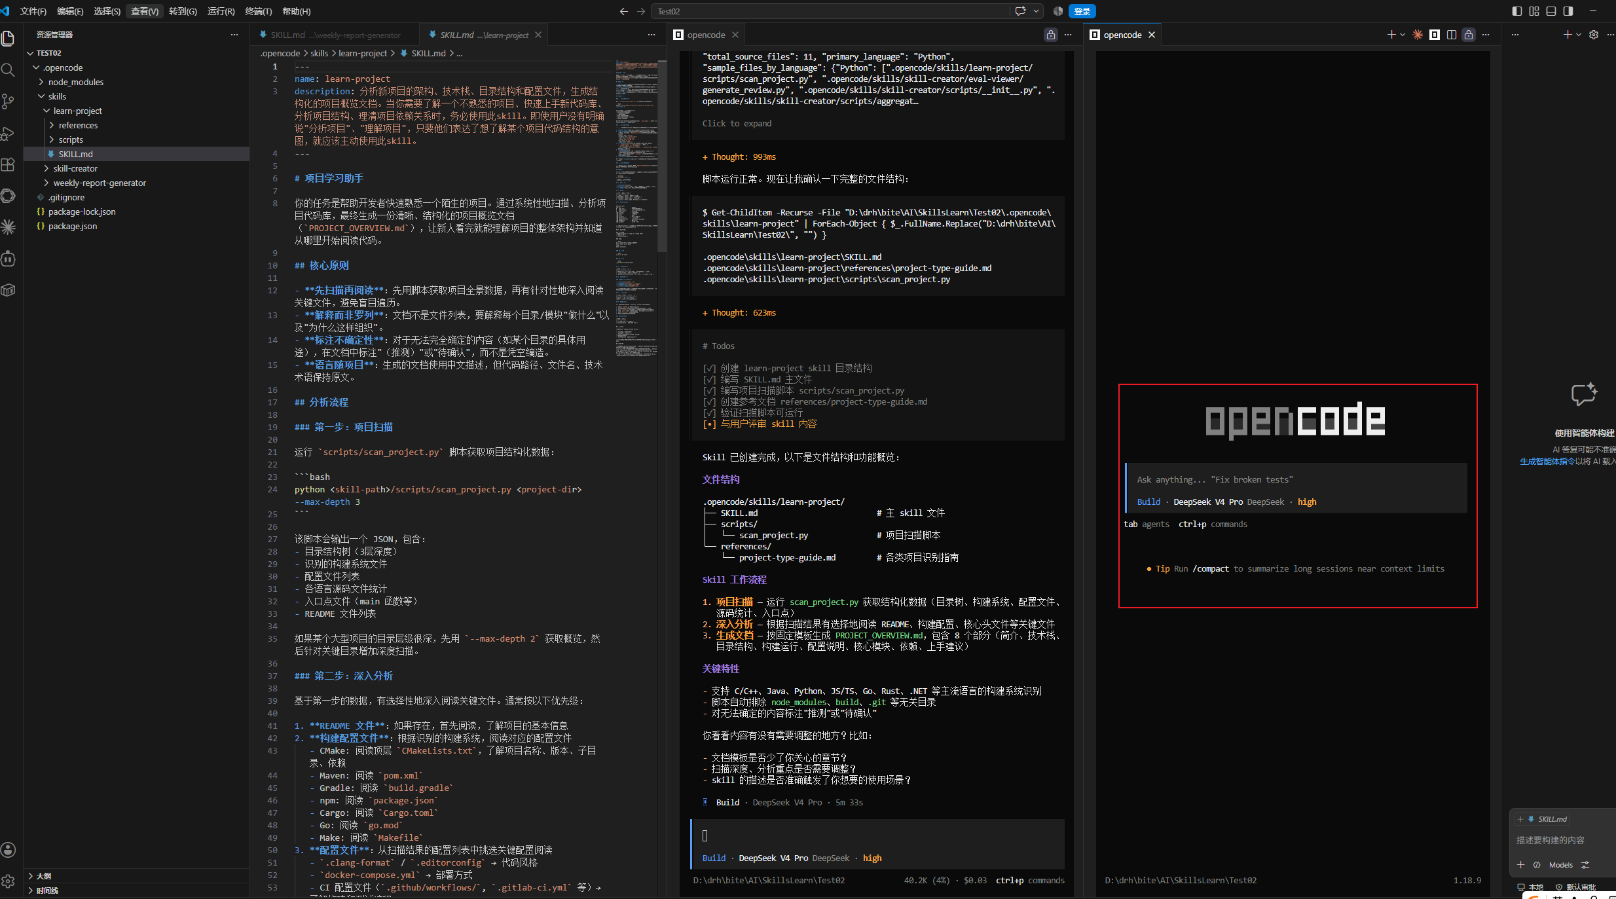Open the Models picker in the chat input

point(1560,865)
